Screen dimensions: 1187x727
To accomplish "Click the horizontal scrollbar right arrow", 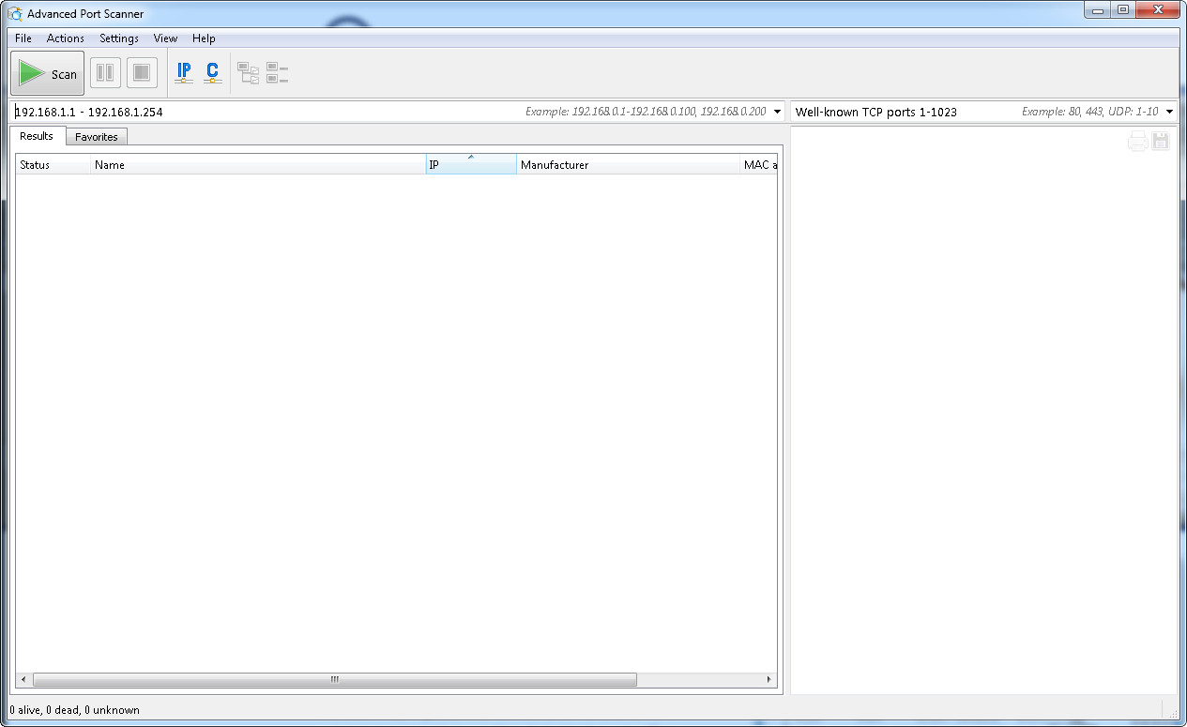I will click(x=769, y=680).
